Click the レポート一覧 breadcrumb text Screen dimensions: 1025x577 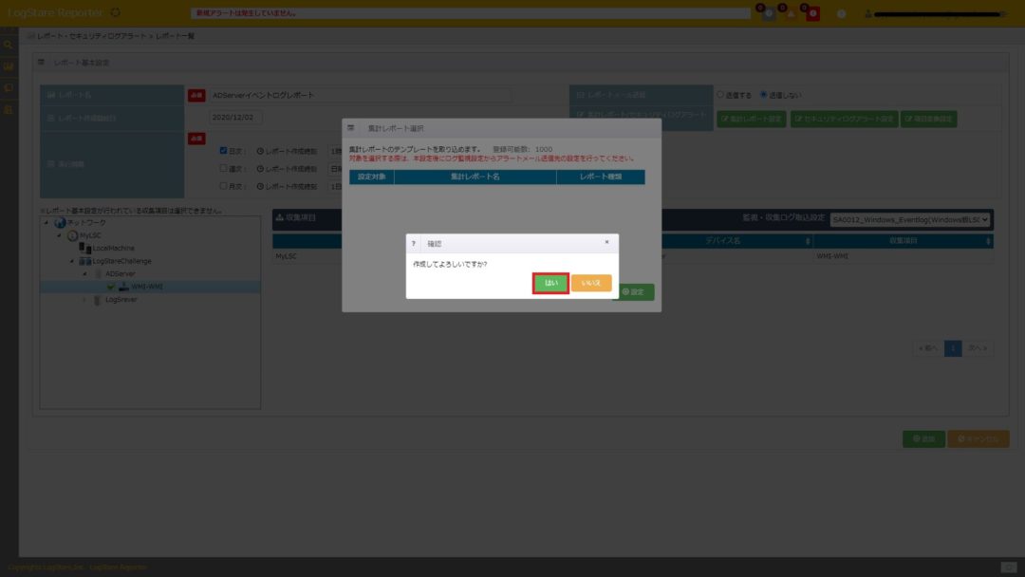pyautogui.click(x=175, y=36)
